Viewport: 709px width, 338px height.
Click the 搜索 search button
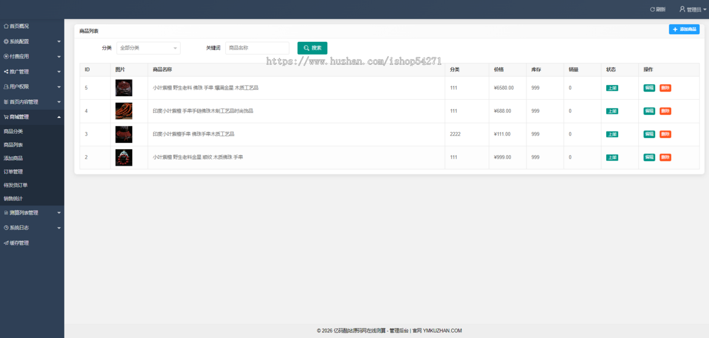[x=312, y=48]
